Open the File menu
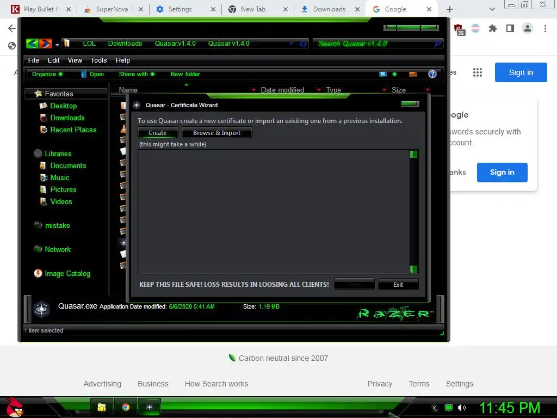557x418 pixels. point(33,60)
